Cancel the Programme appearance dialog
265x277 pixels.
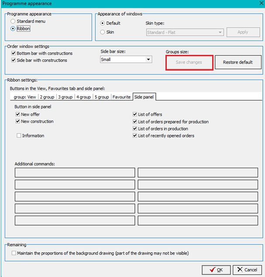point(247,270)
